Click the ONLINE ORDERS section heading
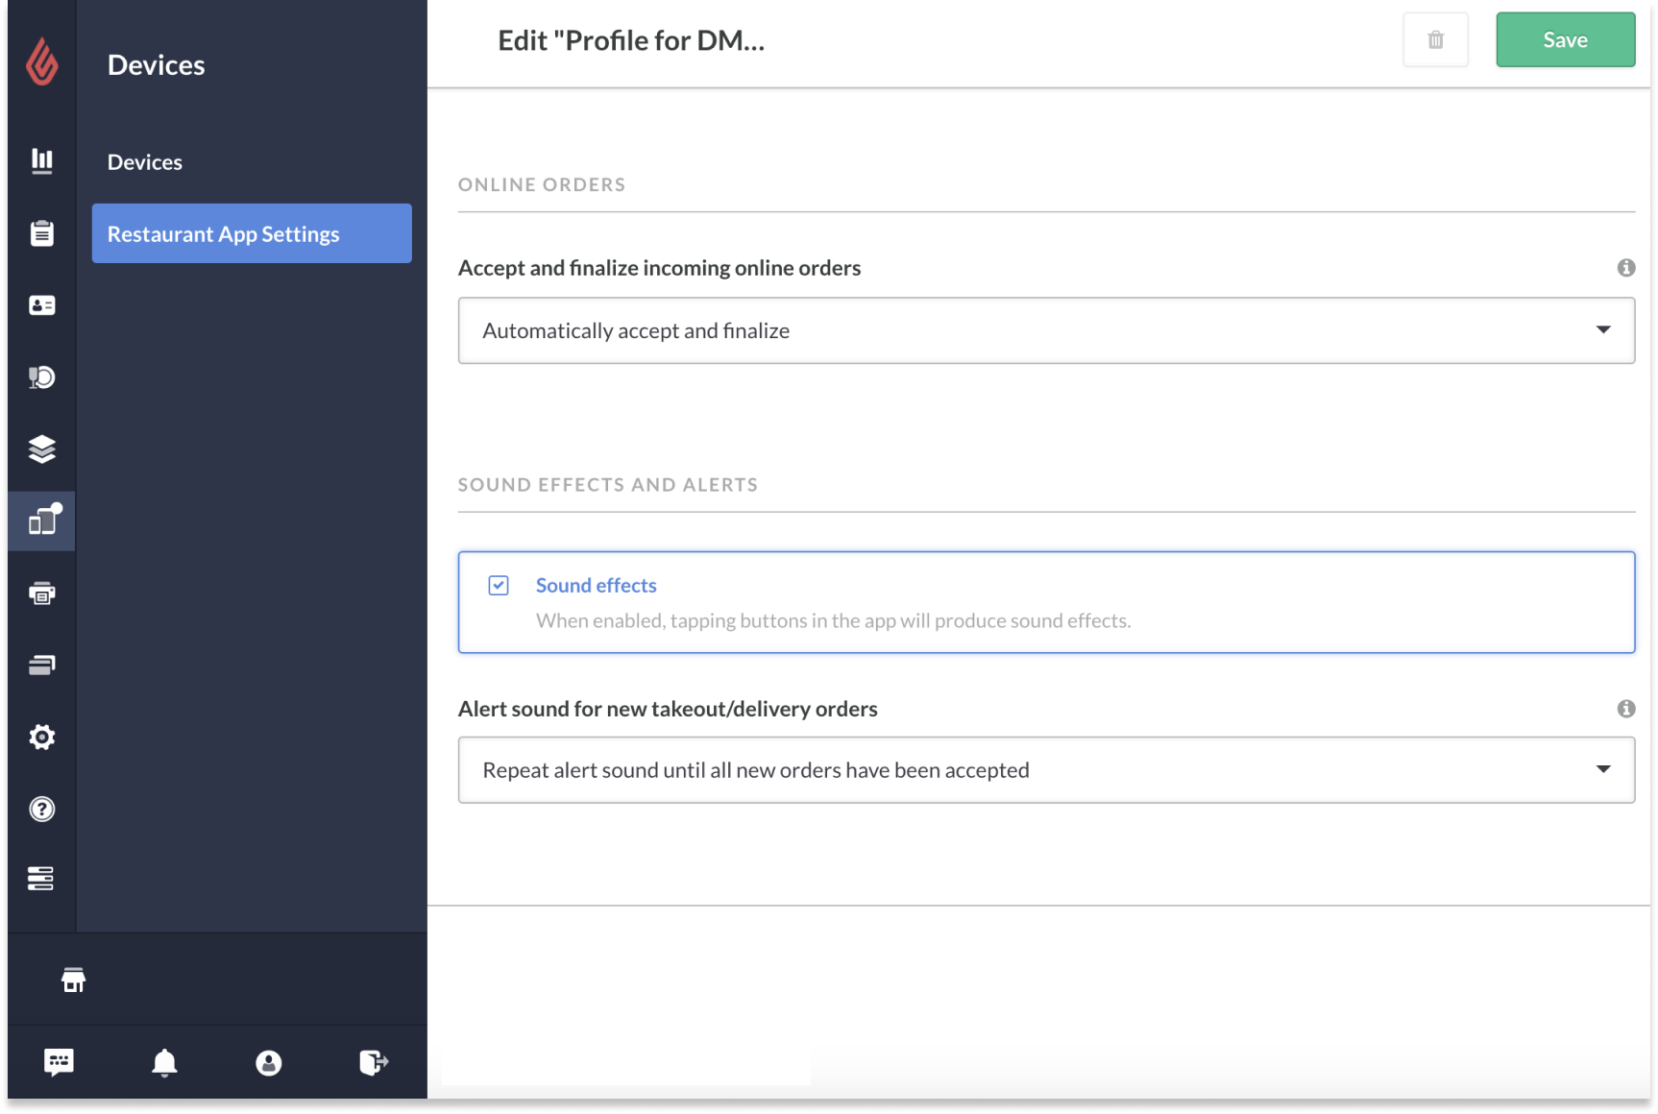 tap(542, 184)
